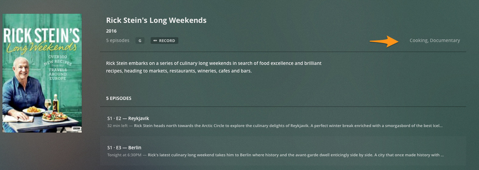Click the G rating badge

[140, 40]
